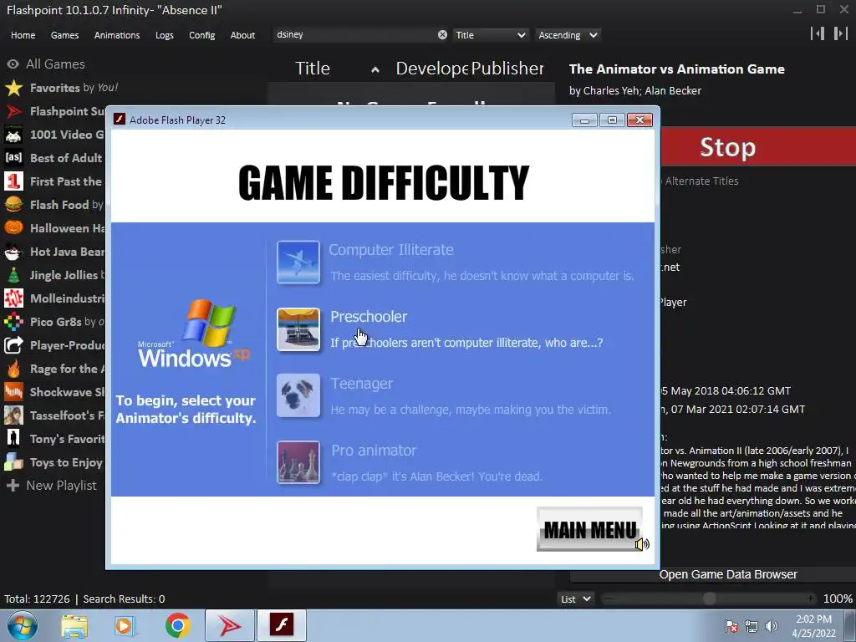Image resolution: width=856 pixels, height=642 pixels.
Task: Toggle the Title column sort arrow
Action: tap(375, 70)
